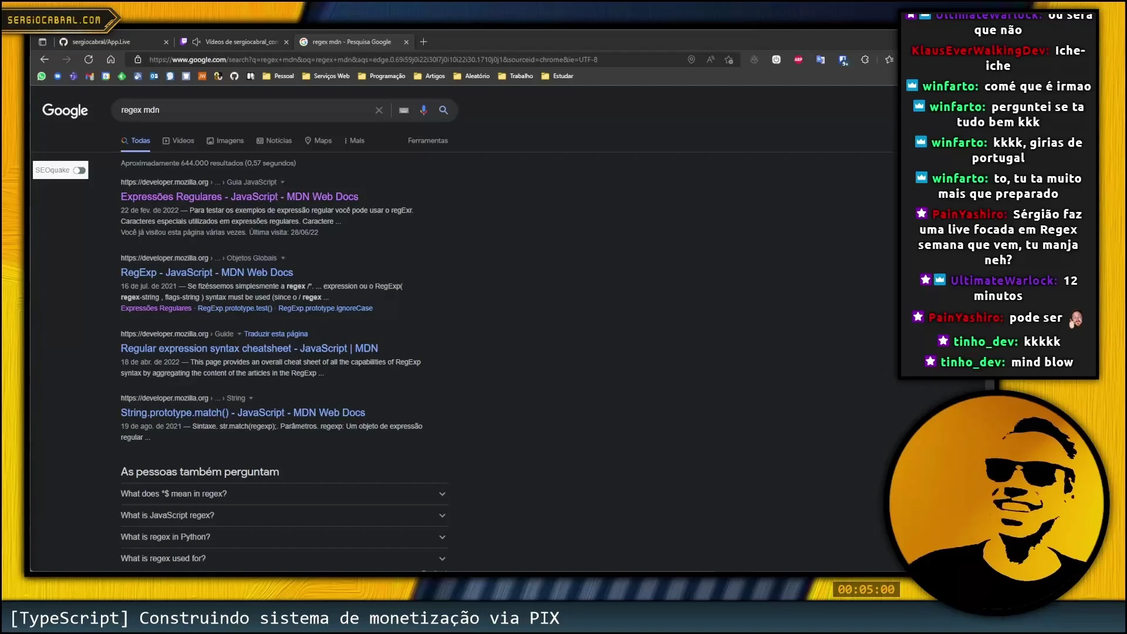Select the Notícias search filter

tap(274, 141)
